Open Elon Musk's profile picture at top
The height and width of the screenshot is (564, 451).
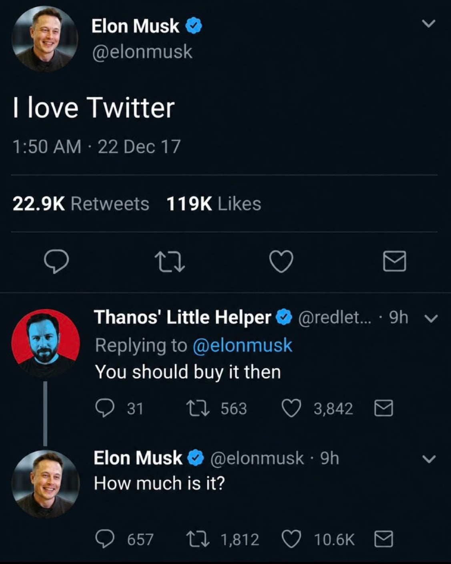[44, 39]
